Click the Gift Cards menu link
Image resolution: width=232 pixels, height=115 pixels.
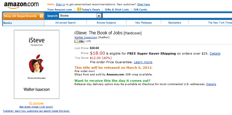(140, 9)
